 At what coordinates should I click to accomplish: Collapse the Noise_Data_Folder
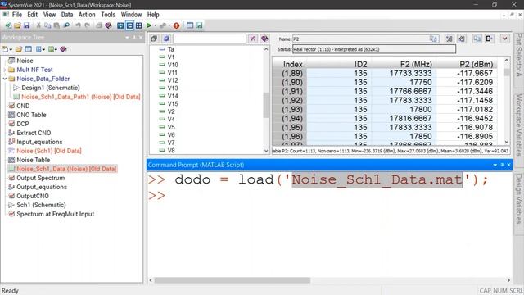pos(5,79)
